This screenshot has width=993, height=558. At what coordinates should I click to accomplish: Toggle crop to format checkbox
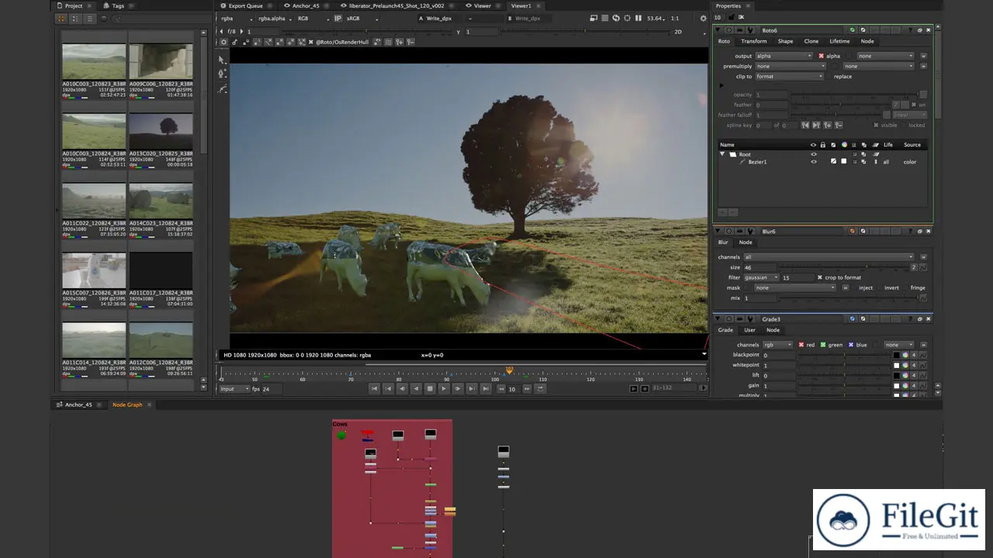pyautogui.click(x=820, y=277)
